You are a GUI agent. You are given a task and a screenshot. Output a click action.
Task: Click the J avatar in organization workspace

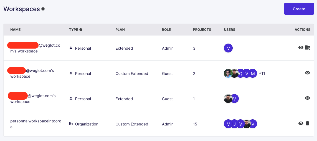(x=234, y=124)
